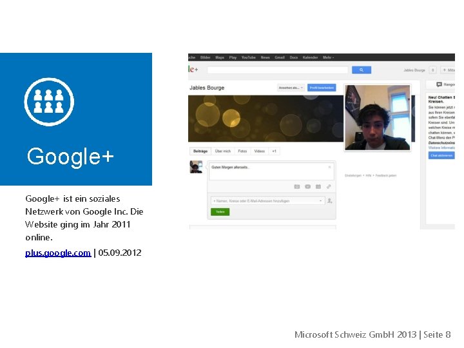Click the Google+ title on blue tile

pyautogui.click(x=70, y=157)
